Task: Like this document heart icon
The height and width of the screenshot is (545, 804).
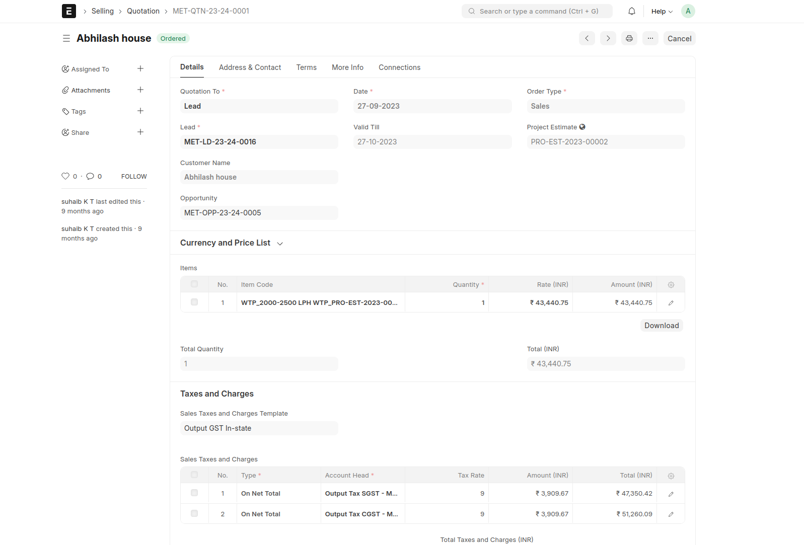Action: point(65,176)
